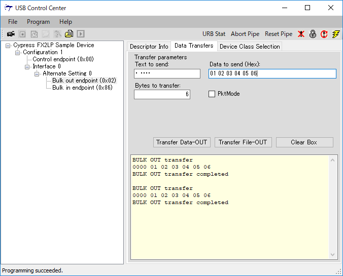Click the Clear Box button
Screen dimensions: 343x276
click(x=304, y=142)
